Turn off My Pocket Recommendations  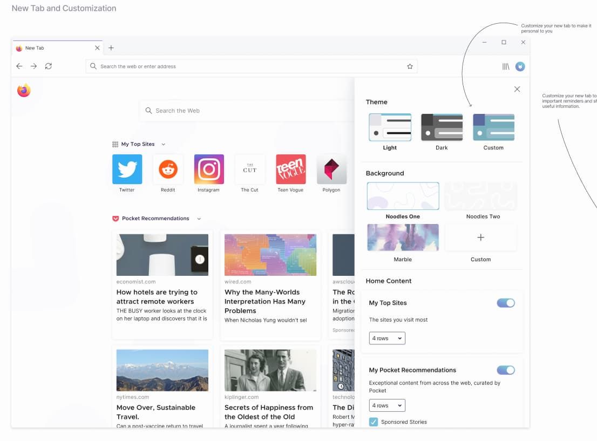pyautogui.click(x=506, y=370)
